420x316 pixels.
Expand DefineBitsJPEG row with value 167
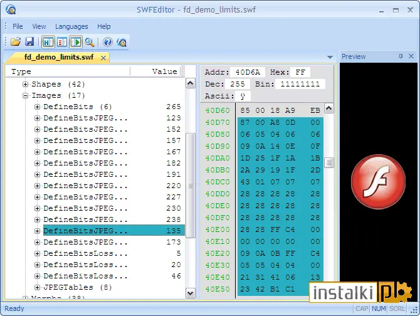coord(37,152)
